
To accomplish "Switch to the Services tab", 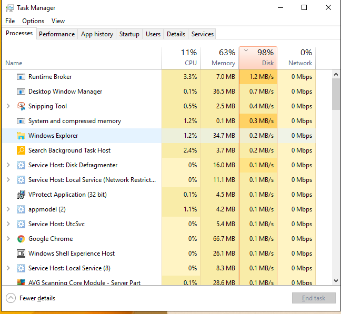I will click(202, 34).
